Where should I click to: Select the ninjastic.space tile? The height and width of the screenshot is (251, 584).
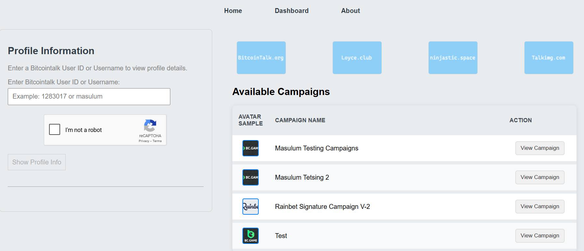click(453, 58)
